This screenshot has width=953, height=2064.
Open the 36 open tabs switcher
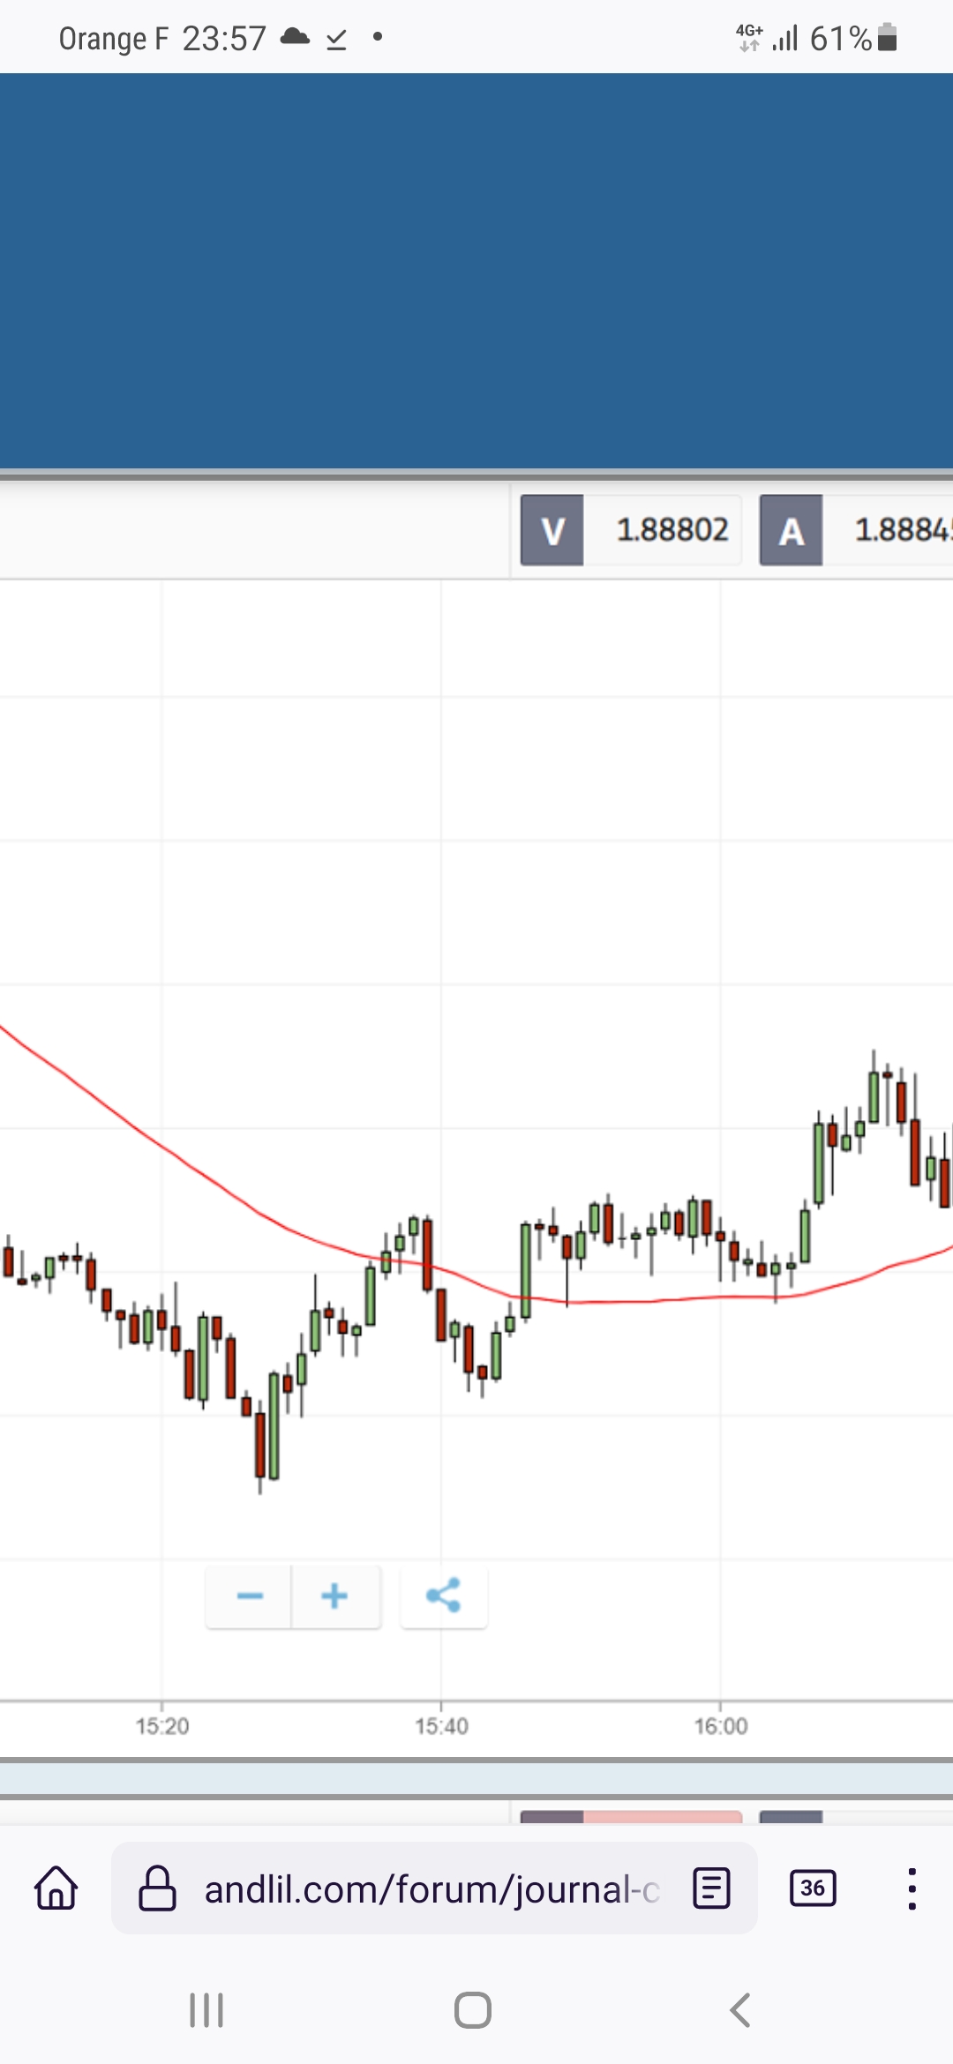tap(813, 1888)
